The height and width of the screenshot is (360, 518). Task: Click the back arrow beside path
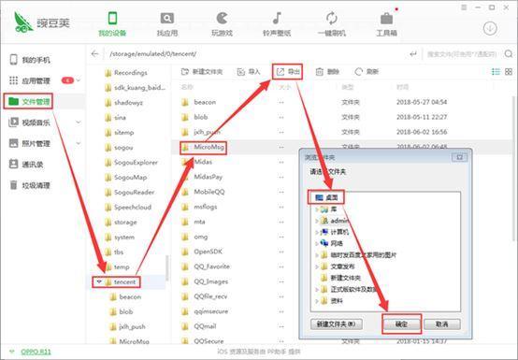tap(95, 53)
